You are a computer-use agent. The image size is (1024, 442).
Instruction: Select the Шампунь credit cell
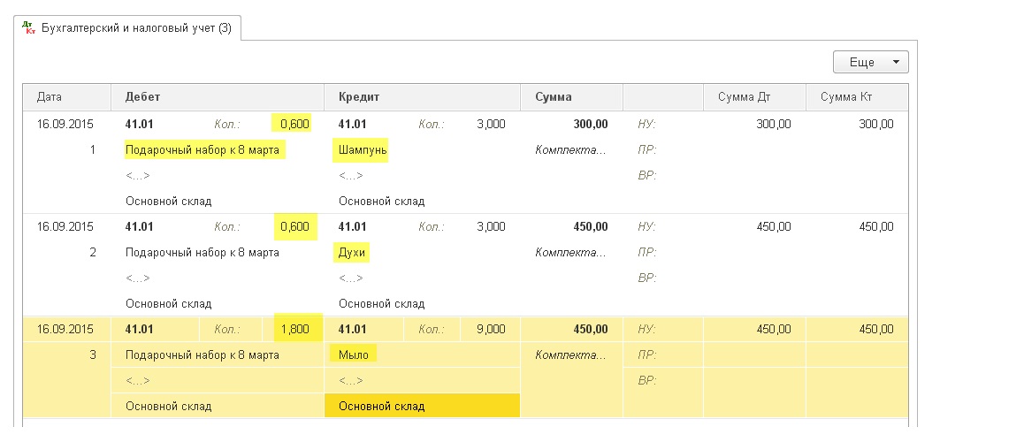[363, 149]
